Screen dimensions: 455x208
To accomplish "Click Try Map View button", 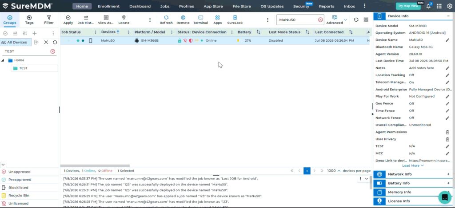I will (x=408, y=6).
